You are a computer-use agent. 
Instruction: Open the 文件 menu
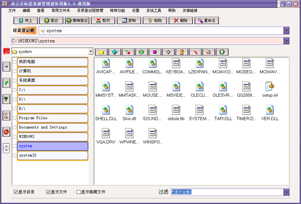pos(12,11)
